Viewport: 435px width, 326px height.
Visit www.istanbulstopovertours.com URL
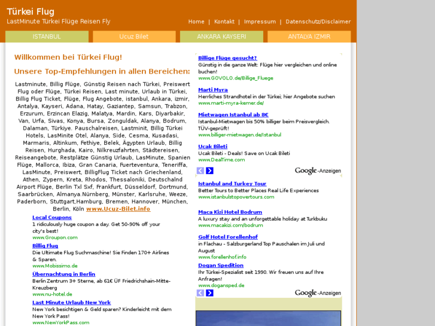pos(236,197)
